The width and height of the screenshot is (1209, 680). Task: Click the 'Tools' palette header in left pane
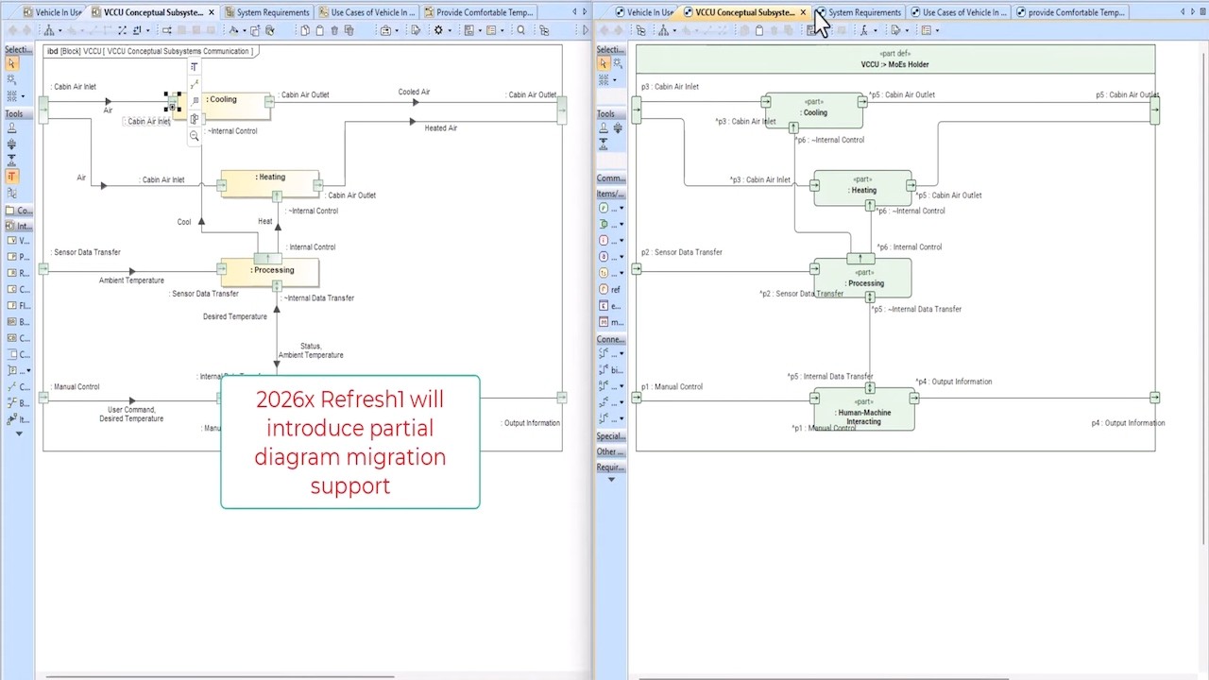pyautogui.click(x=19, y=113)
